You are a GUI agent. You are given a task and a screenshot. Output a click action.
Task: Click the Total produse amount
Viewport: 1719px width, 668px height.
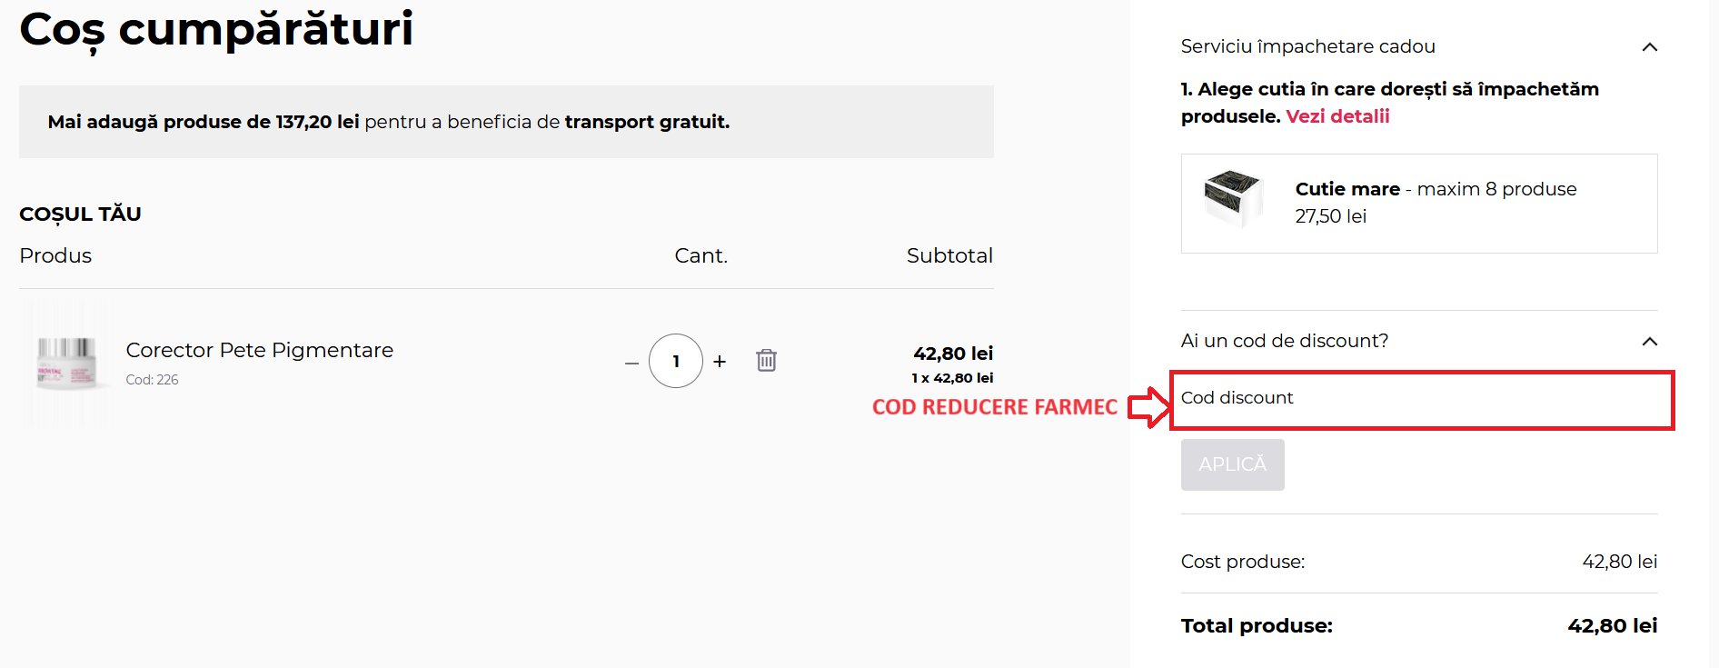point(1612,625)
